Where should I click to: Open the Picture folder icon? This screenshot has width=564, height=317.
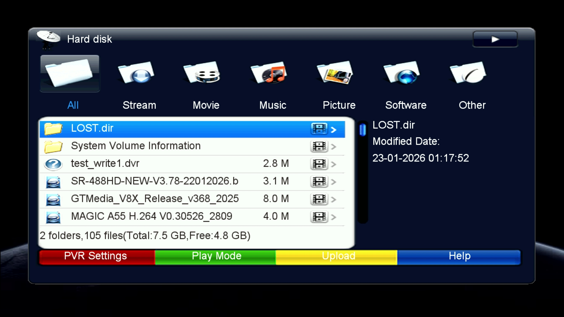(336, 73)
